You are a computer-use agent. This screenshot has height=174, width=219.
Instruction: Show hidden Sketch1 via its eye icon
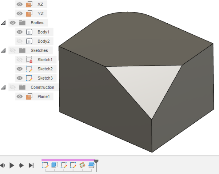pyautogui.click(x=20, y=60)
